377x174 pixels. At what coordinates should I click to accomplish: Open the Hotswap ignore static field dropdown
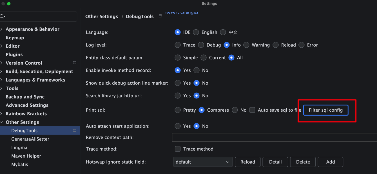[203, 162]
